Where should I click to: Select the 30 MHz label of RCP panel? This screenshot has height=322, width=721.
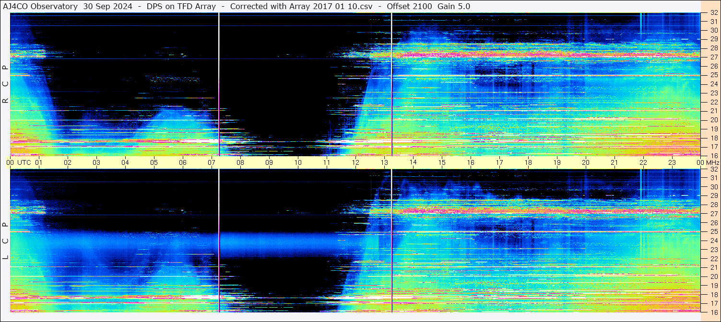pos(713,30)
